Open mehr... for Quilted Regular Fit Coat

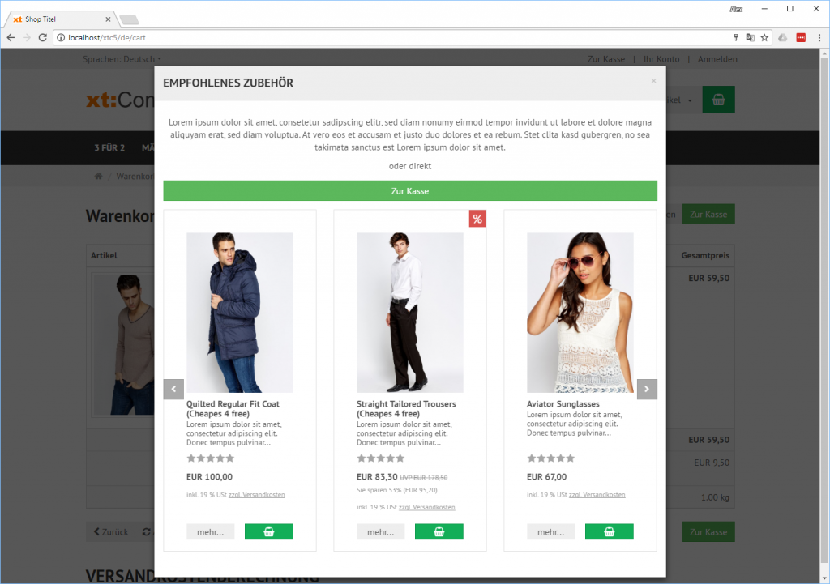pyautogui.click(x=211, y=532)
